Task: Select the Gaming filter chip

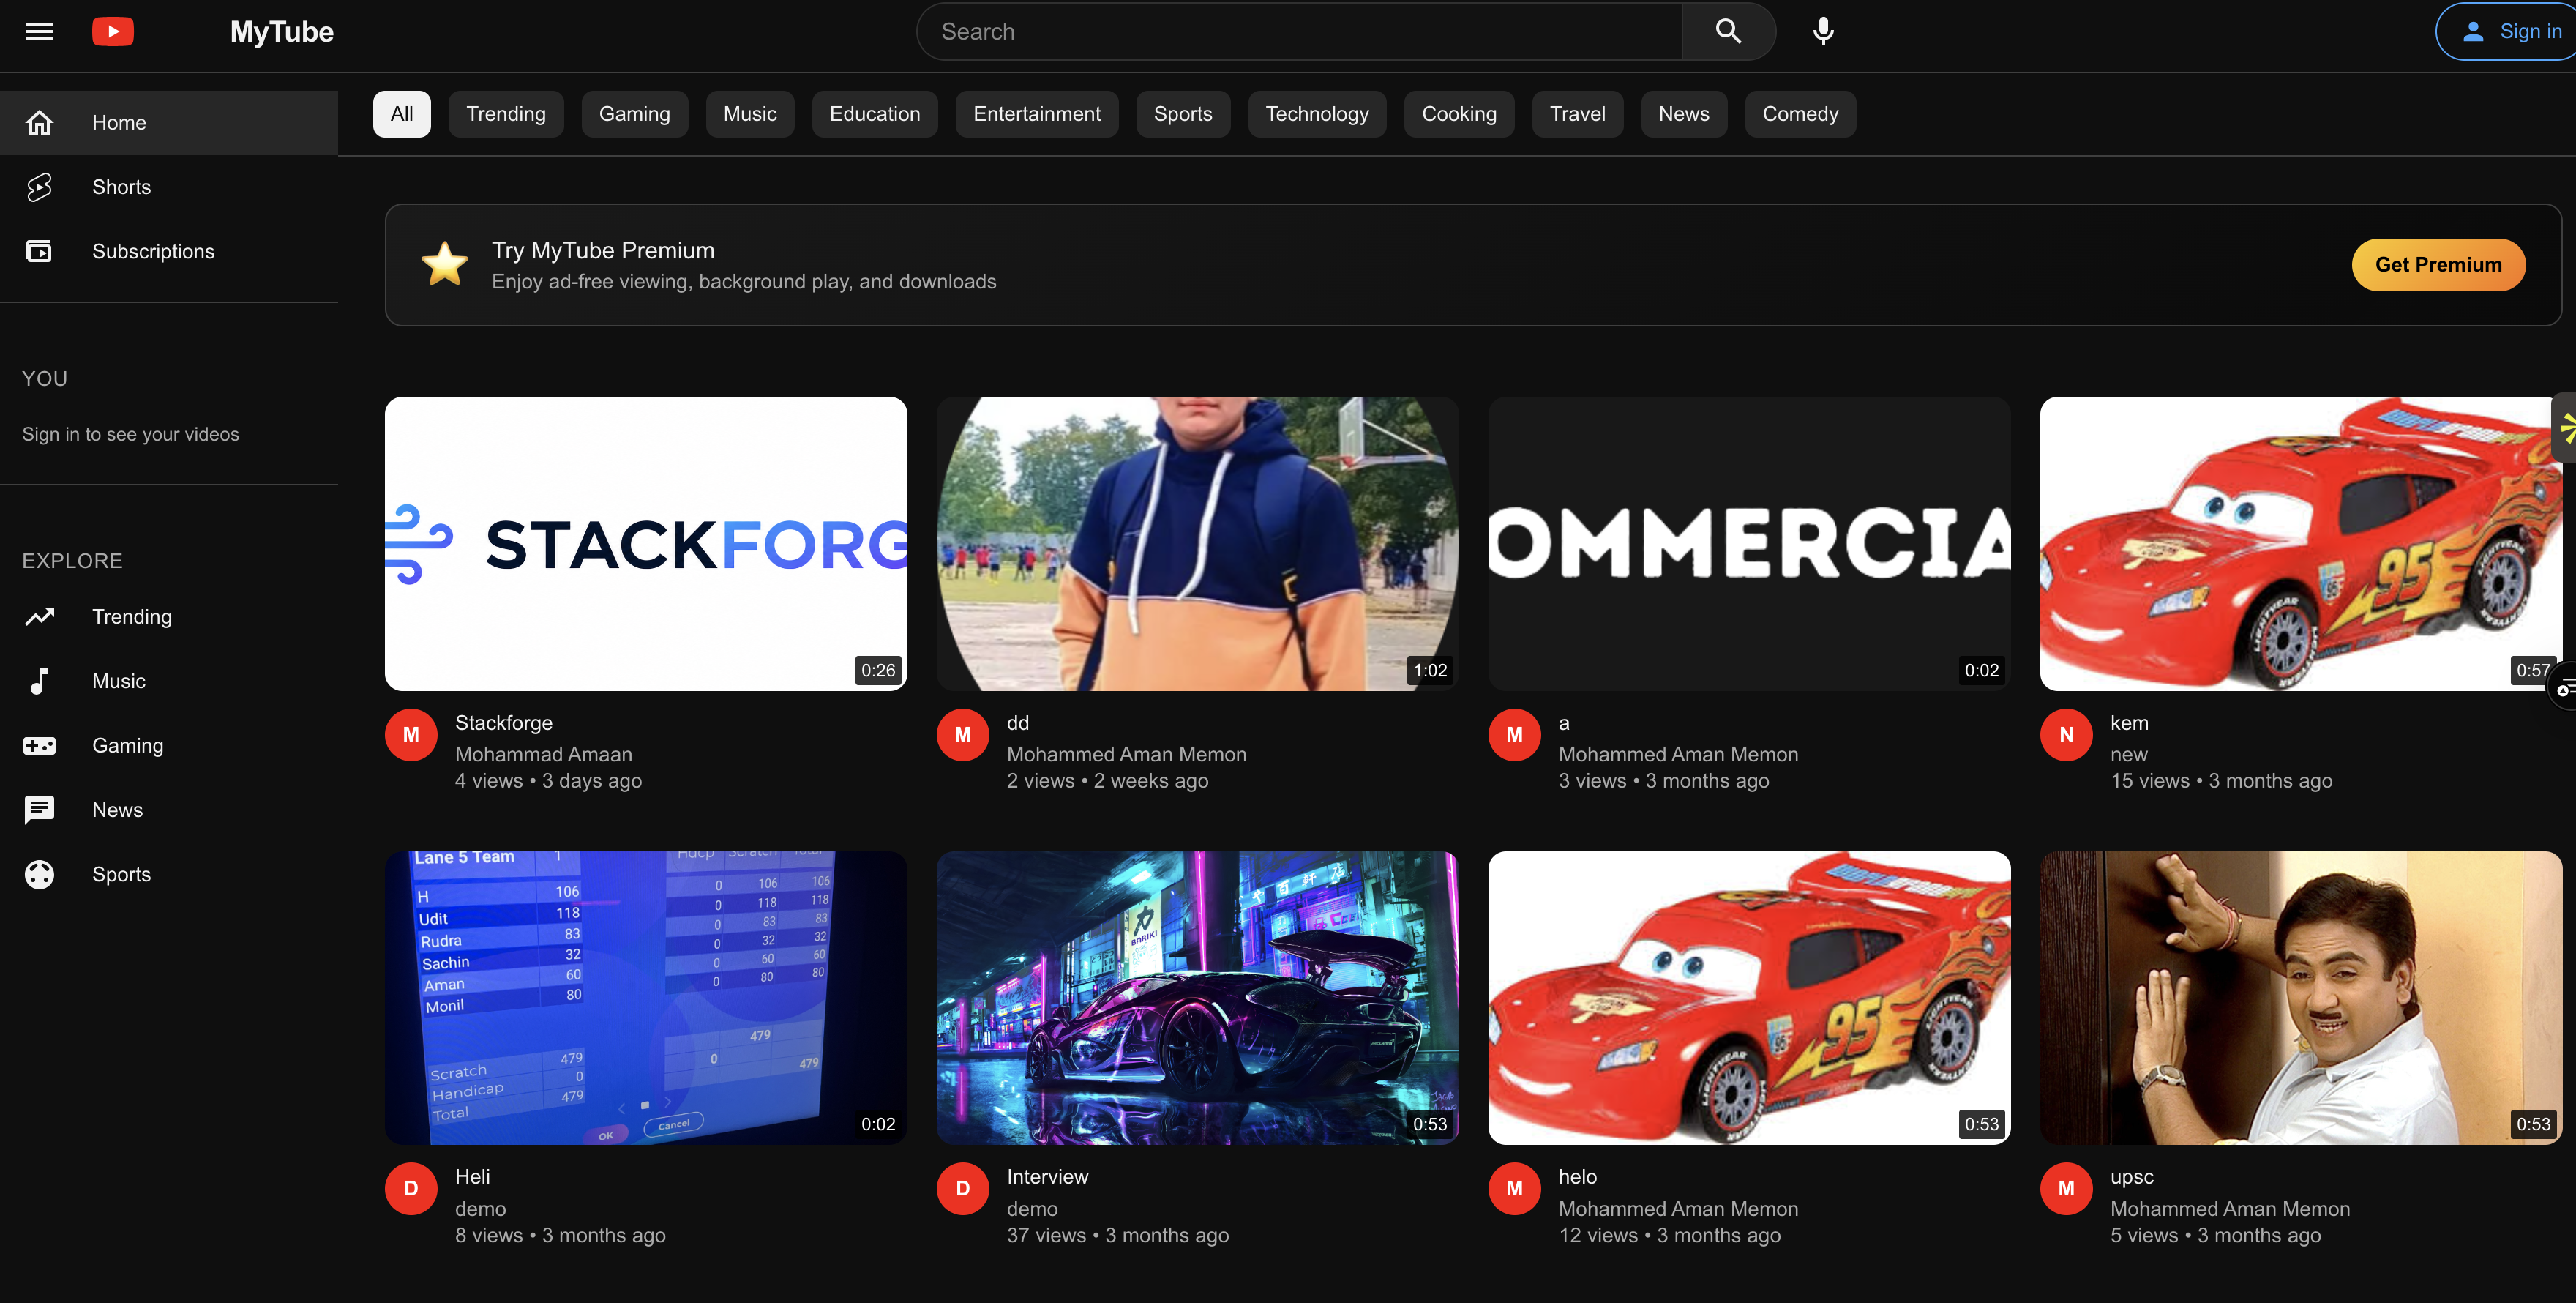Action: [634, 114]
